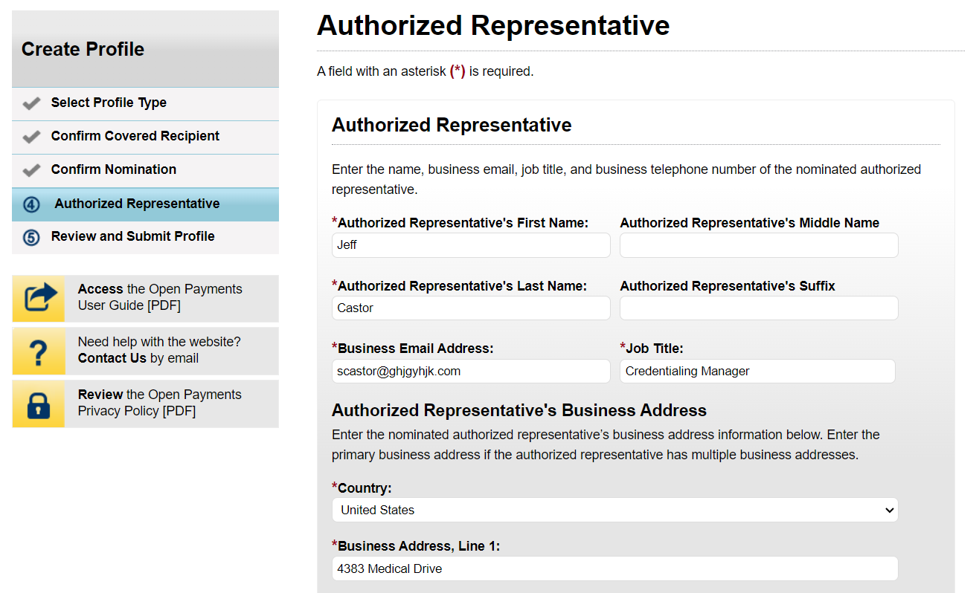Image resolution: width=979 pixels, height=593 pixels.
Task: Click the yellow question mark help icon
Action: pos(38,351)
